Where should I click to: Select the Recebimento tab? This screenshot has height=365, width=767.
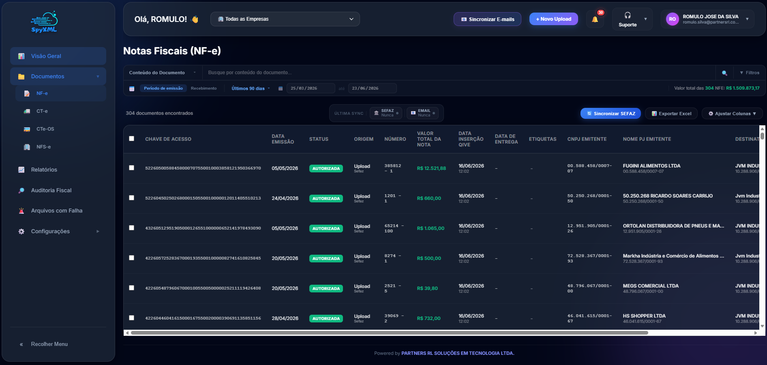pos(204,88)
